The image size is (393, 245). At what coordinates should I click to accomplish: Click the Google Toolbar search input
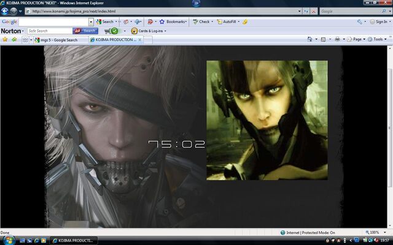pos(53,22)
